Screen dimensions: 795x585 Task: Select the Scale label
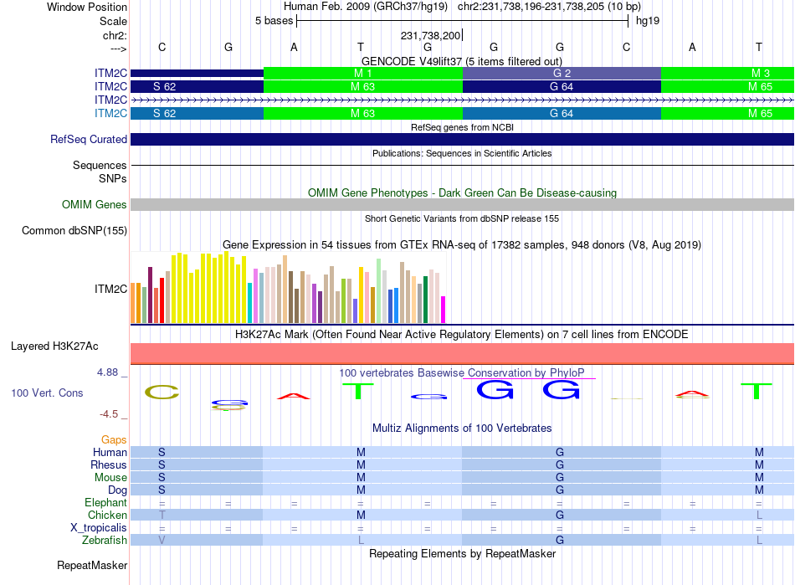(x=113, y=21)
